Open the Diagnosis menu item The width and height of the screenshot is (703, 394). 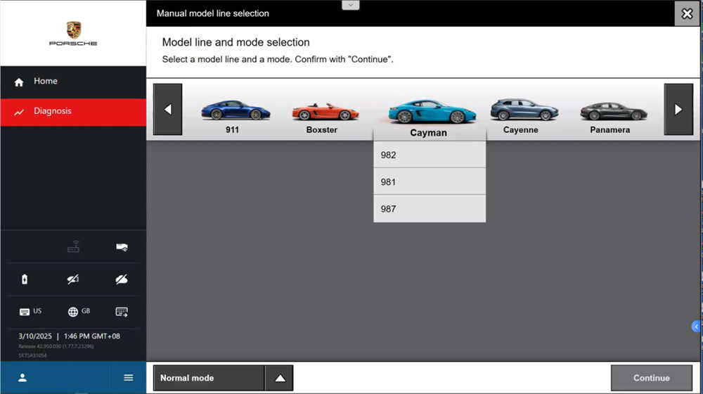point(52,111)
